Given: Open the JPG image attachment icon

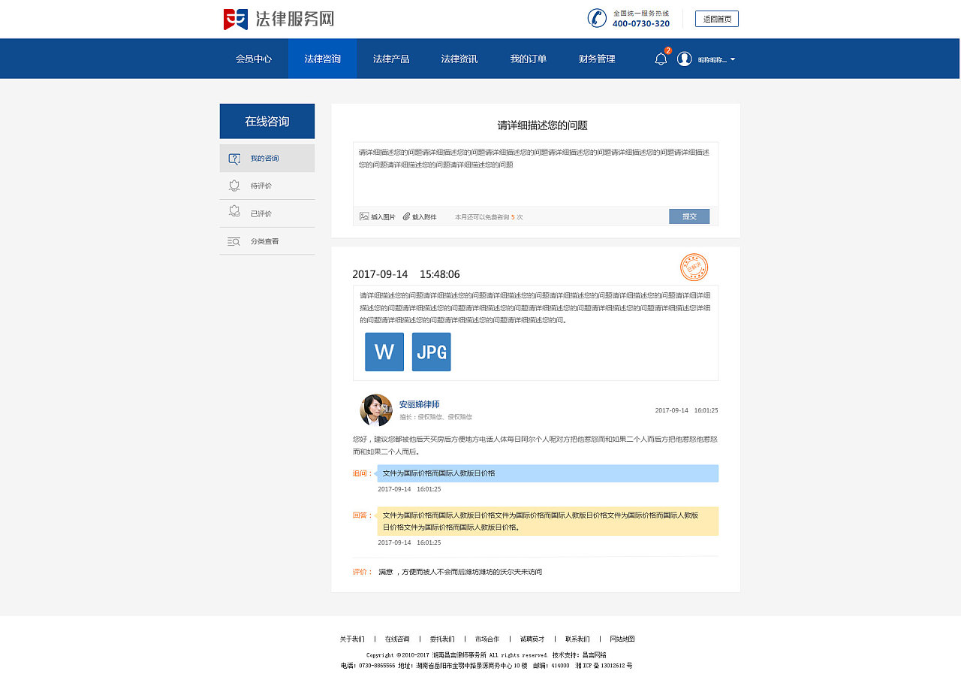Looking at the screenshot, I should pyautogui.click(x=431, y=352).
